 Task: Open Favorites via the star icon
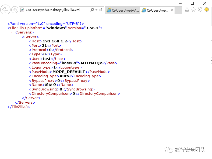click(x=193, y=9)
